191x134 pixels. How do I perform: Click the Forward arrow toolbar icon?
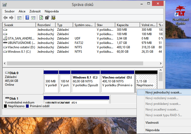(11, 18)
